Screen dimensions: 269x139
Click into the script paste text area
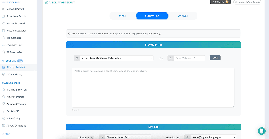click(153, 88)
